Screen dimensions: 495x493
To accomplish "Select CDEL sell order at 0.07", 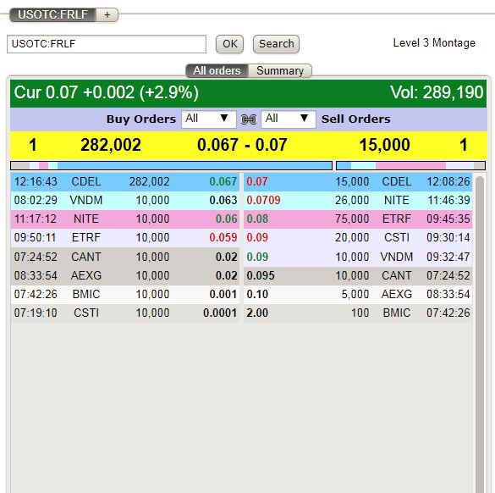I will tap(358, 182).
